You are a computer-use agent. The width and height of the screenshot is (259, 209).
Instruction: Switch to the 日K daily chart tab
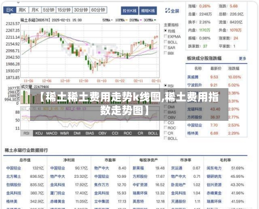point(10,10)
